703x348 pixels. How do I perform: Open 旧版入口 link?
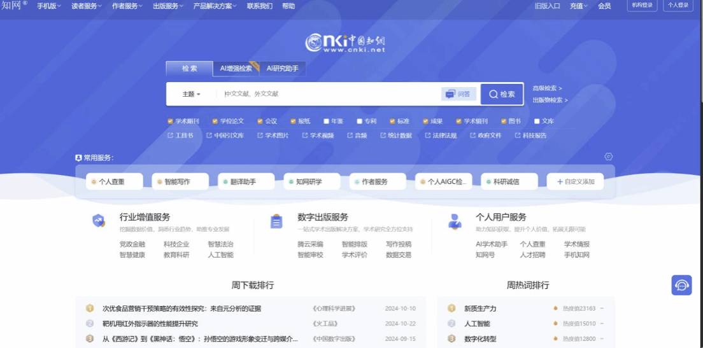(x=548, y=6)
